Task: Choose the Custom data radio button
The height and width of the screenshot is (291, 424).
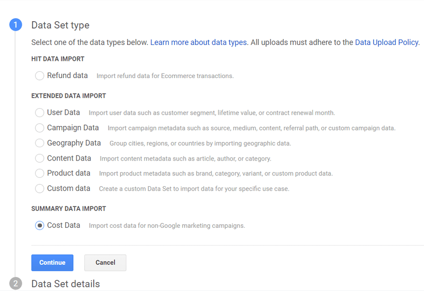Action: click(39, 189)
